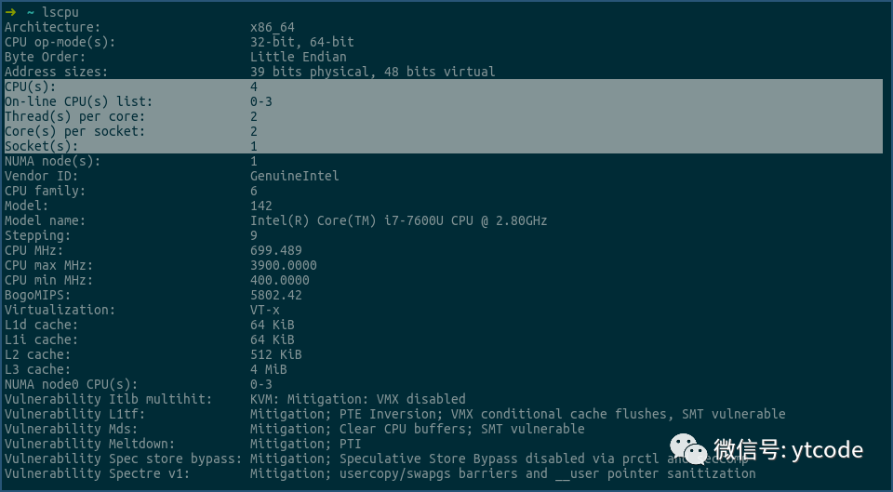Click the green prompt arrow
Image resolution: width=893 pixels, height=492 pixels.
[10, 12]
